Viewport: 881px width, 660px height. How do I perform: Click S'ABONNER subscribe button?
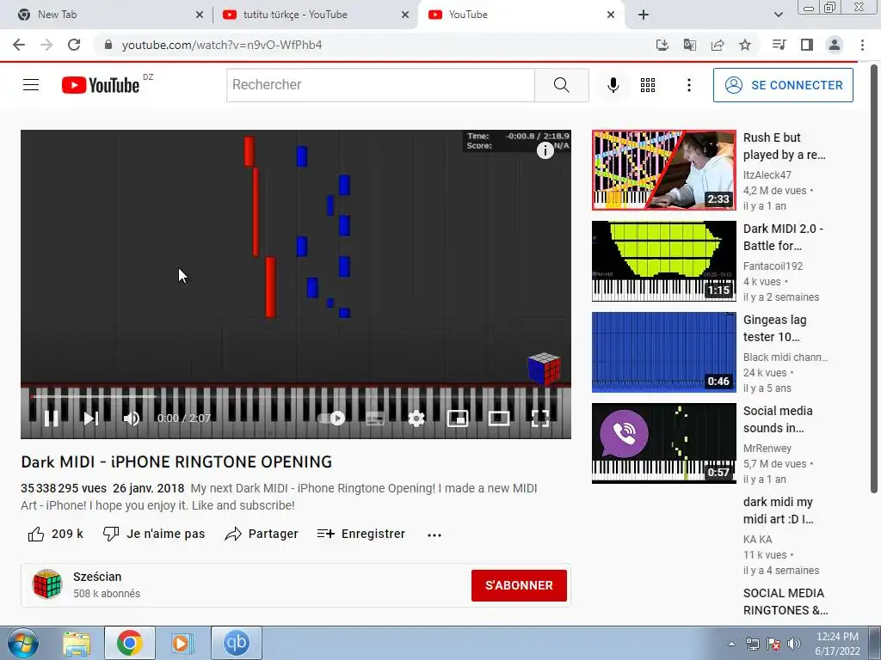coord(519,585)
